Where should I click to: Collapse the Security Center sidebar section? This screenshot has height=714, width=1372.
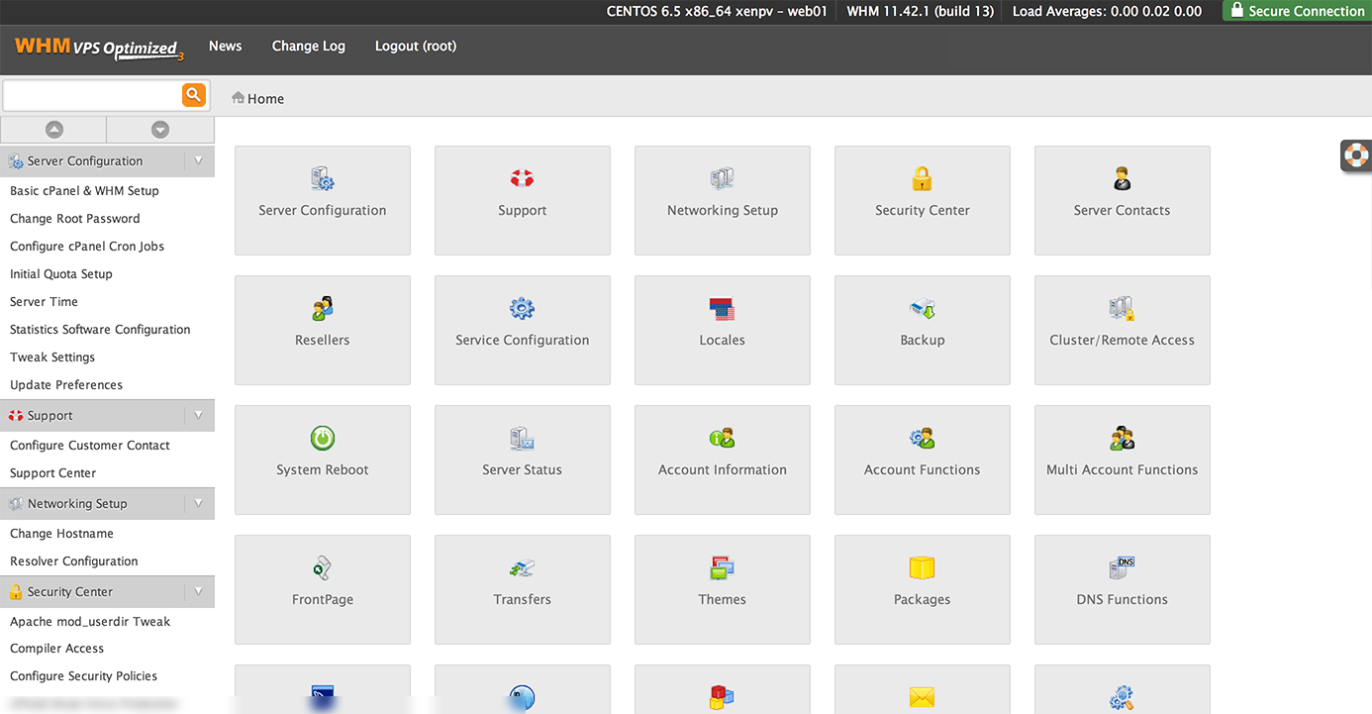(x=199, y=591)
